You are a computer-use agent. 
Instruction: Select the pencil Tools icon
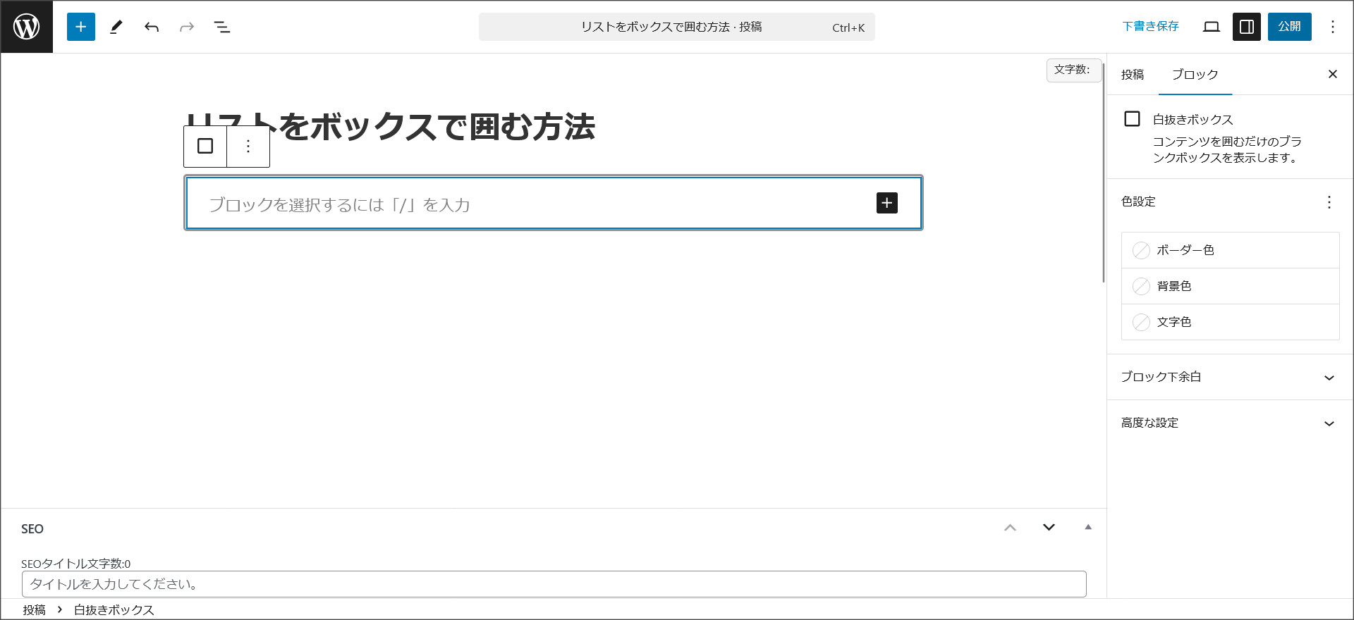coord(116,27)
